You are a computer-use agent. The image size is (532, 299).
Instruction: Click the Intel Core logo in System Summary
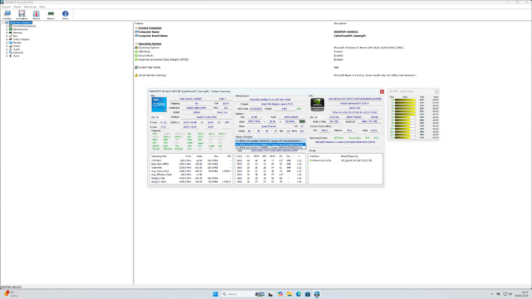[159, 105]
